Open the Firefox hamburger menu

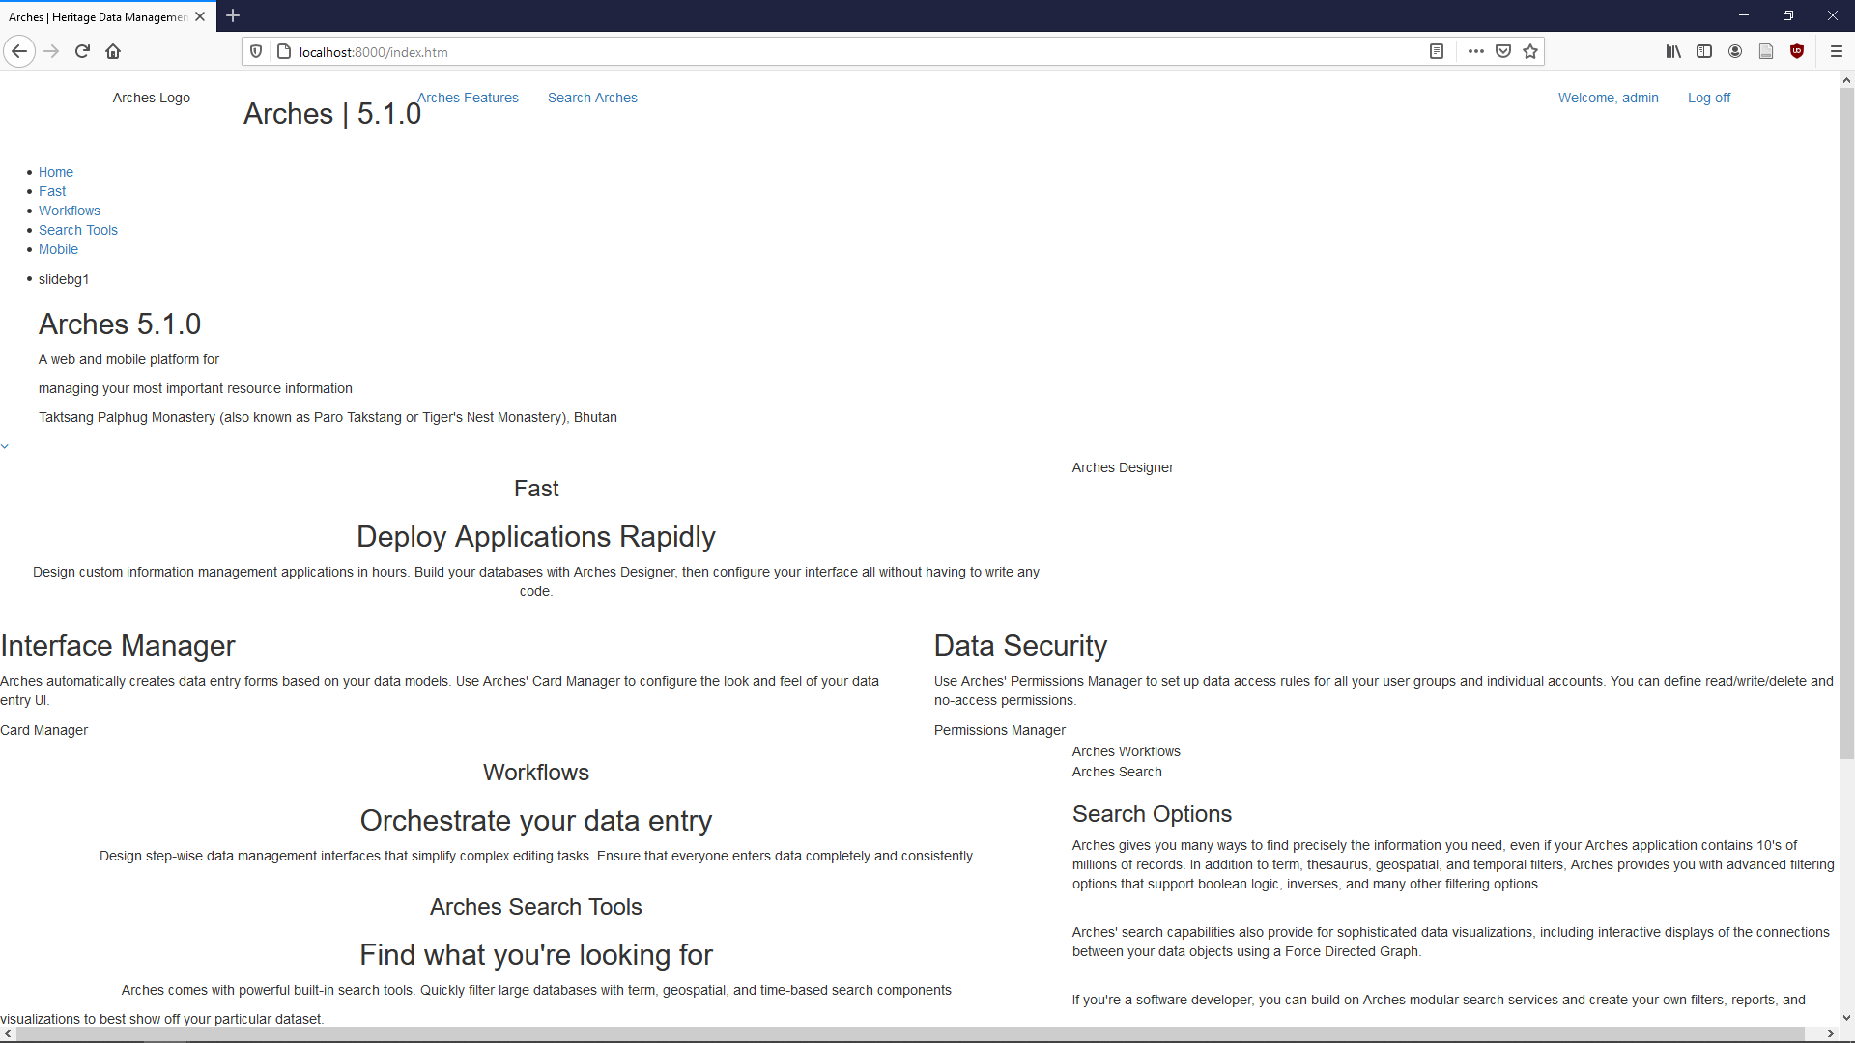click(x=1837, y=51)
